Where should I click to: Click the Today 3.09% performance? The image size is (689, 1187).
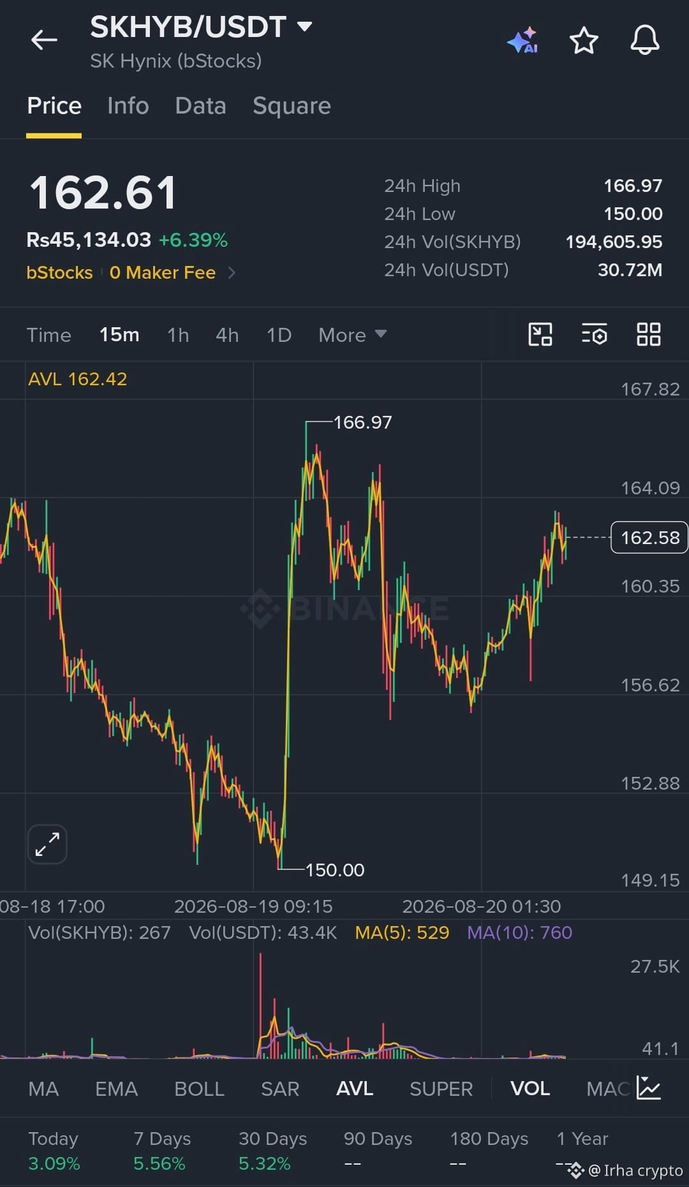54,1151
